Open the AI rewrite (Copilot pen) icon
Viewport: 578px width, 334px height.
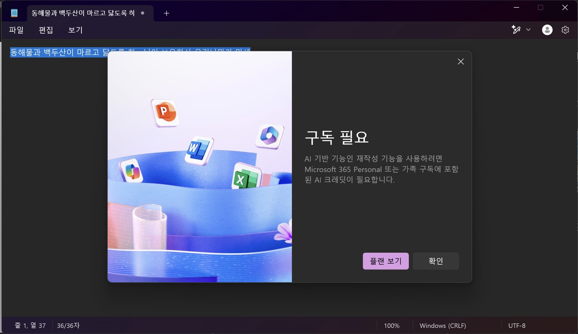(x=516, y=30)
